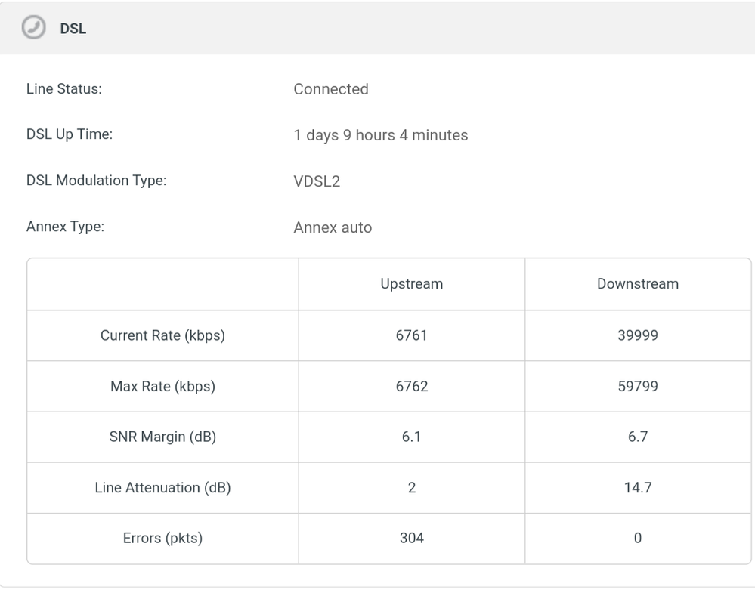Click the DSL phone icon in header

click(x=34, y=27)
